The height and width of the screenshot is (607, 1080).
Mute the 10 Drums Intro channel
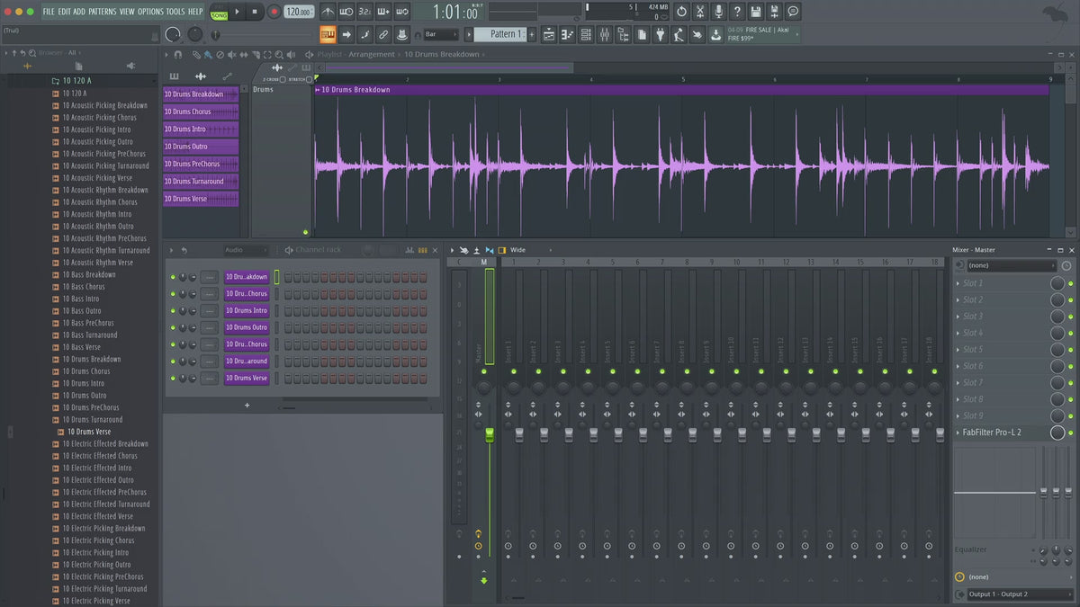(172, 311)
